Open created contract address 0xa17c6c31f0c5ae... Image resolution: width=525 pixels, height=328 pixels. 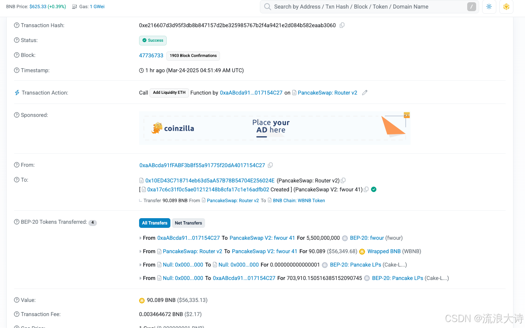coord(208,190)
